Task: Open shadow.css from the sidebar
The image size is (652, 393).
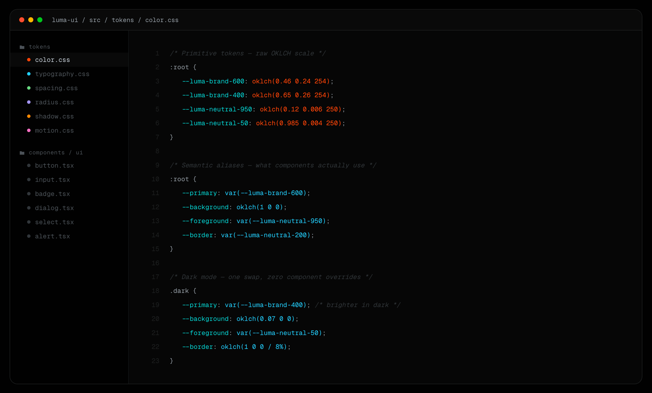Action: point(55,116)
